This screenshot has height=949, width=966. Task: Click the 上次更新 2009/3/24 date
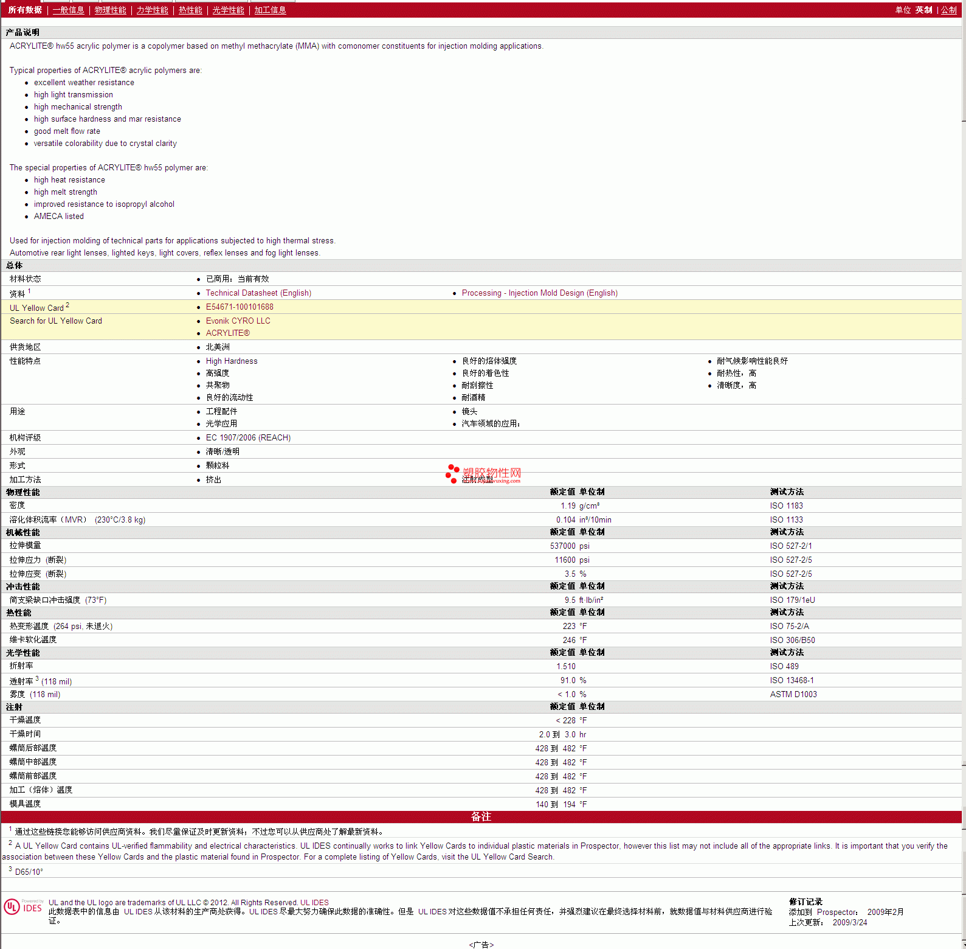828,922
